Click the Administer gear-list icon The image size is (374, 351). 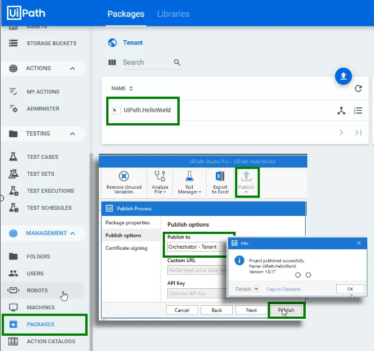(x=14, y=109)
